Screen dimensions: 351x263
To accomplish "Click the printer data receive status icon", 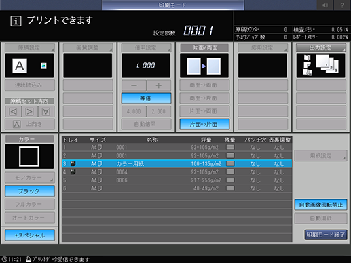I will pos(29,259).
